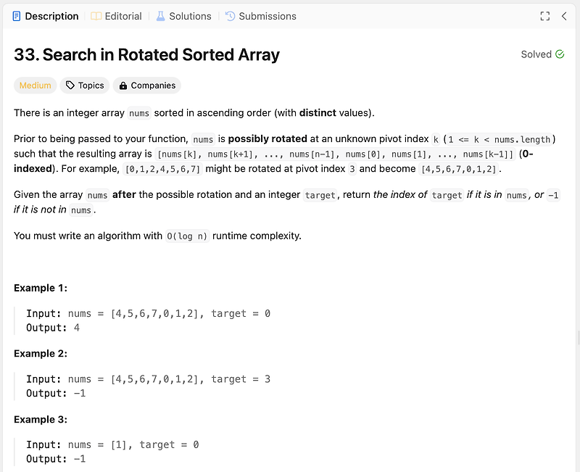580x472 pixels.
Task: Click the Submissions history clock icon
Action: click(230, 16)
